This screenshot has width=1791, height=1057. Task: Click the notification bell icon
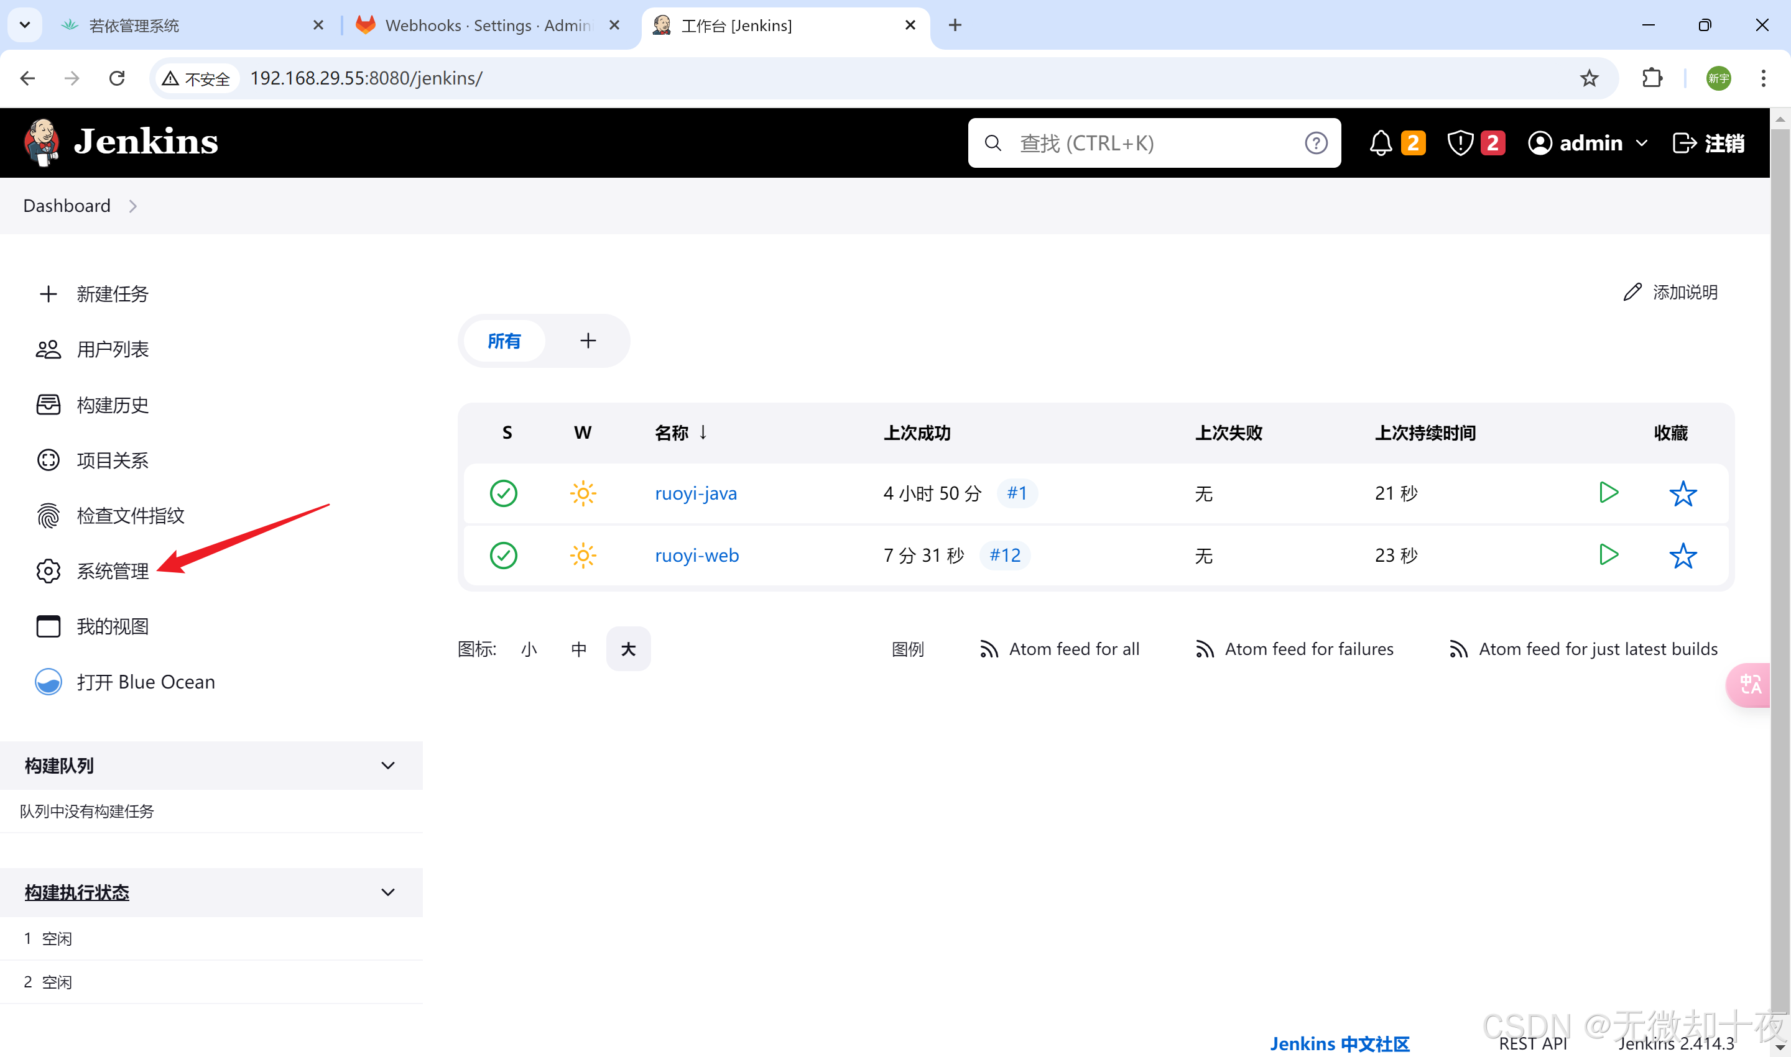(1381, 143)
